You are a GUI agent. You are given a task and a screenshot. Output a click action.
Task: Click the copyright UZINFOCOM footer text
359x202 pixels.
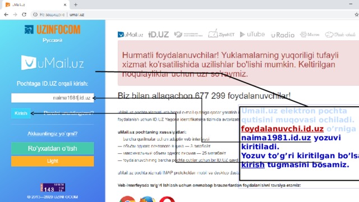click(x=52, y=197)
